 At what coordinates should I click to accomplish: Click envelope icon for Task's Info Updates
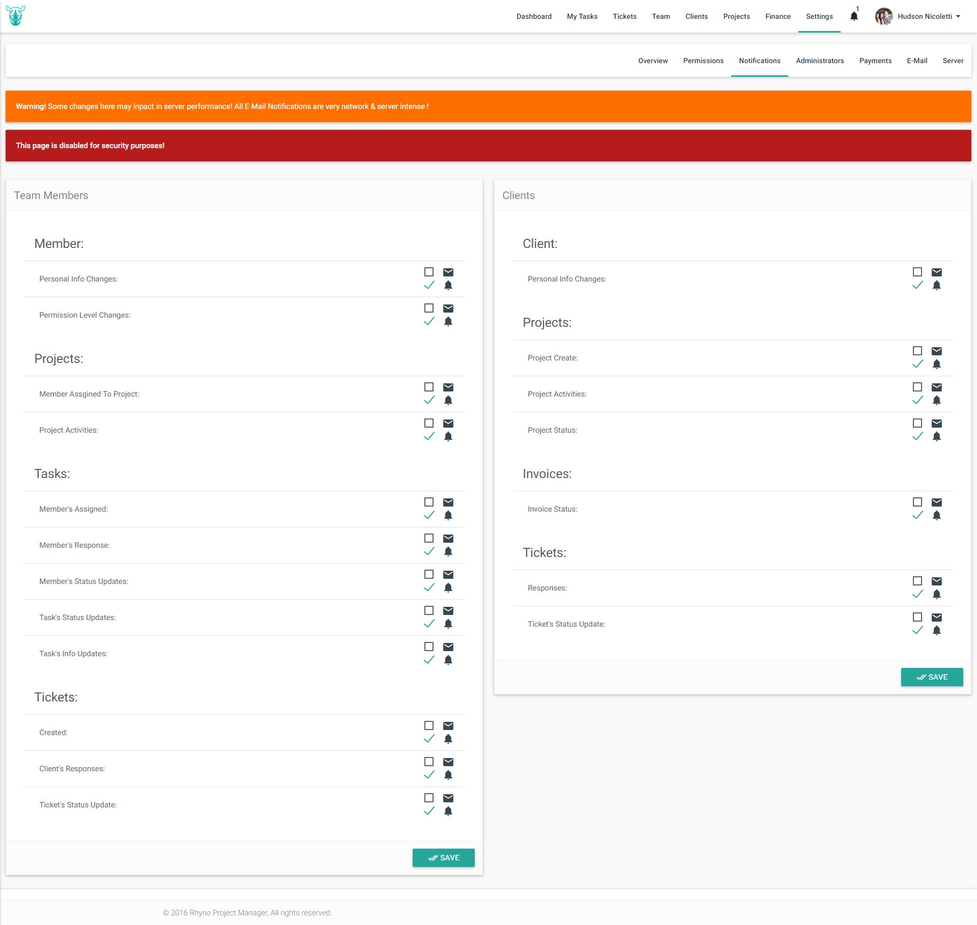(x=448, y=647)
